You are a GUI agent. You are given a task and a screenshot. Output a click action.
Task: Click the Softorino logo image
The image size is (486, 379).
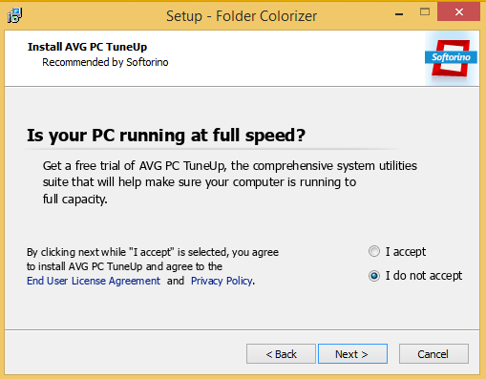pyautogui.click(x=452, y=58)
